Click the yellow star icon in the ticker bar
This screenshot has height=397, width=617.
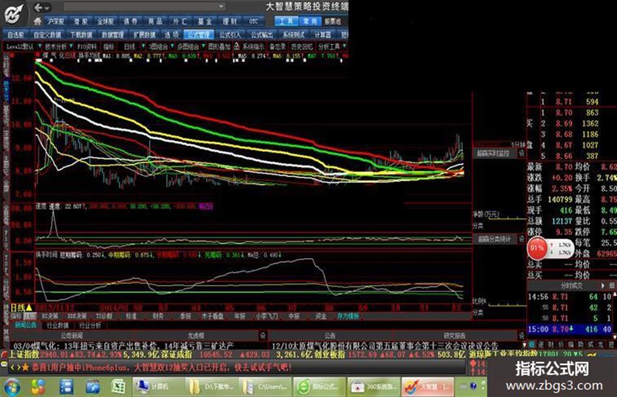click(x=25, y=368)
